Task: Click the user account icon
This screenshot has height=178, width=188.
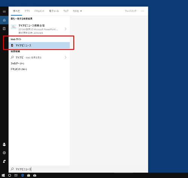Action: pyautogui.click(x=4, y=145)
